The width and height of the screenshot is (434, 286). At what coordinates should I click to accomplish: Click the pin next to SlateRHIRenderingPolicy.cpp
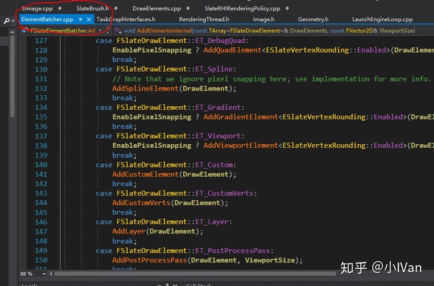coord(287,8)
